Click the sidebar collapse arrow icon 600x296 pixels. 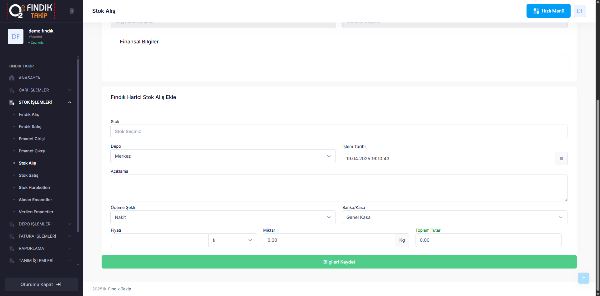73,11
